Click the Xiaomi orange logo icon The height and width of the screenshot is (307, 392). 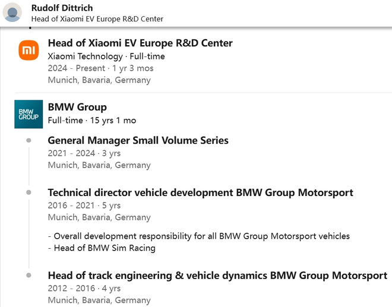point(29,51)
